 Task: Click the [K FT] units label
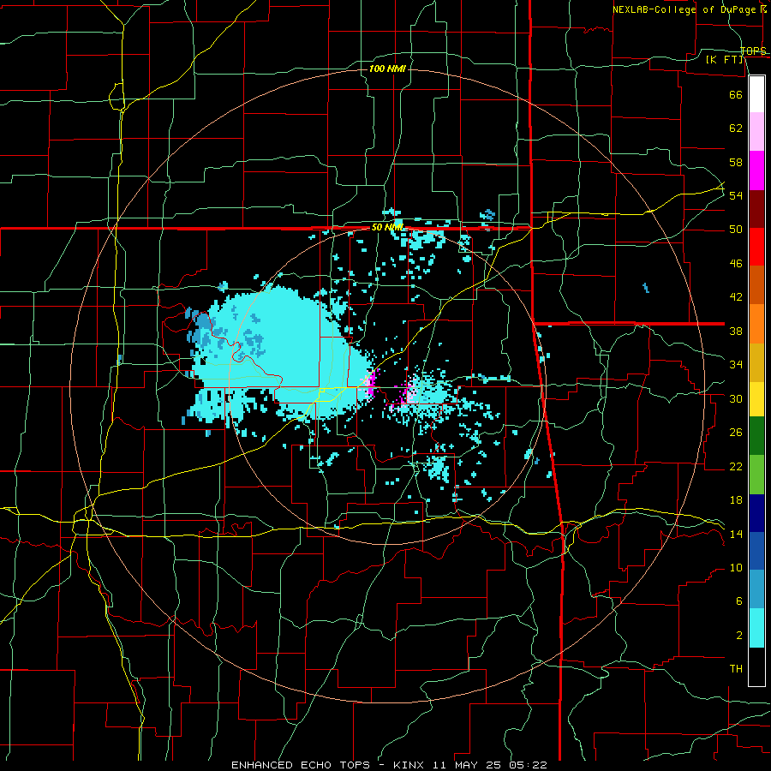click(x=725, y=59)
